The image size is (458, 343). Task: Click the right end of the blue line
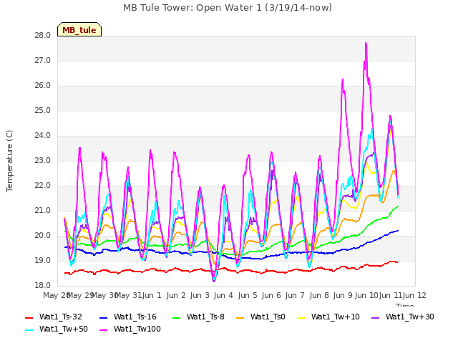(398, 230)
